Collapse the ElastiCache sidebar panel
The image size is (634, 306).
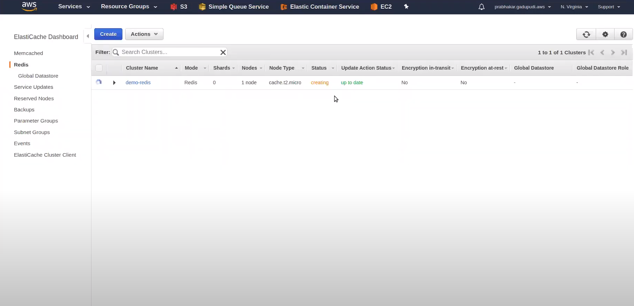click(x=88, y=36)
